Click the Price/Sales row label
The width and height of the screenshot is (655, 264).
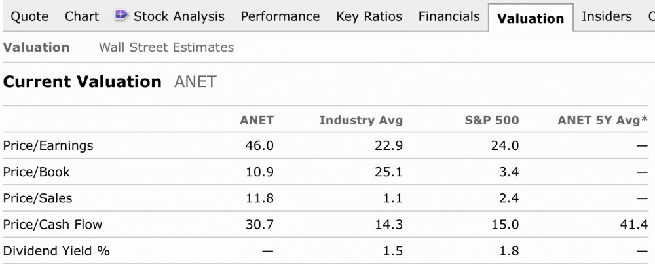click(38, 198)
